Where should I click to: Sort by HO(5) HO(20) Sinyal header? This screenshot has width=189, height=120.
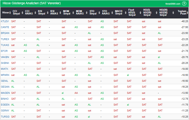147,12
